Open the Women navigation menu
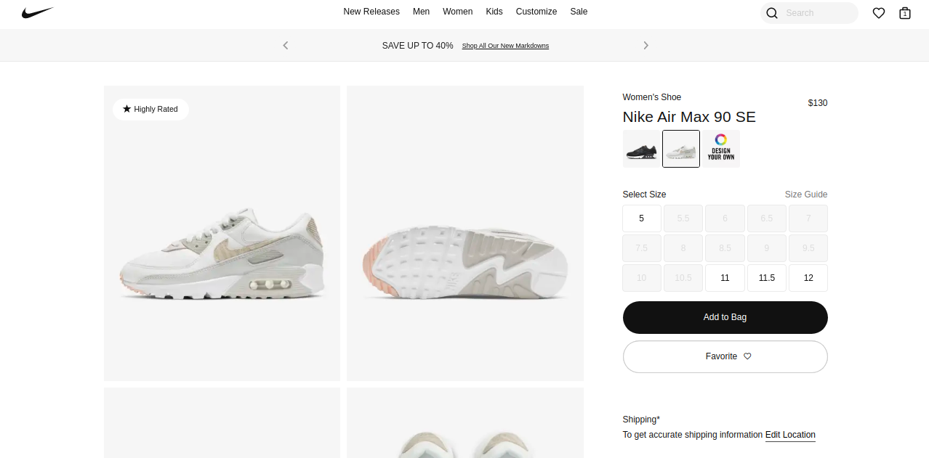The image size is (929, 458). click(x=457, y=12)
